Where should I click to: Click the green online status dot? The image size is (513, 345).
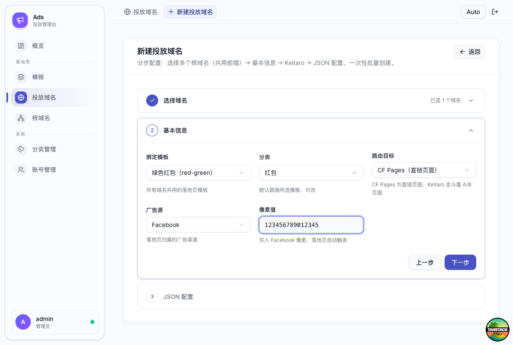(92, 322)
